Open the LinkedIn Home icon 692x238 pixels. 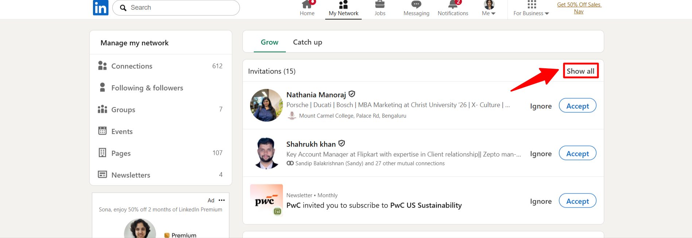point(307,5)
